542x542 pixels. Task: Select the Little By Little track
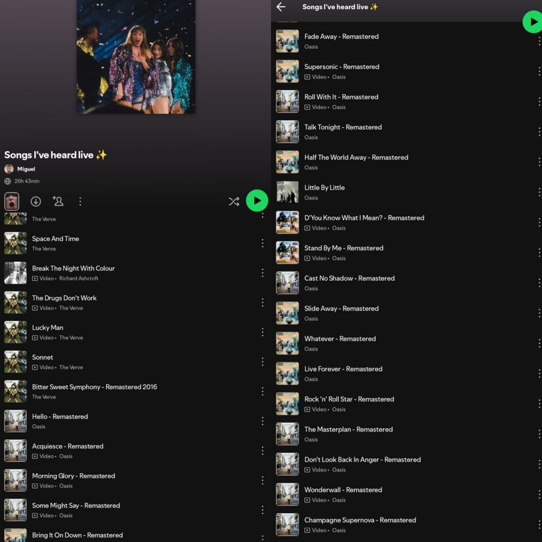click(x=406, y=192)
